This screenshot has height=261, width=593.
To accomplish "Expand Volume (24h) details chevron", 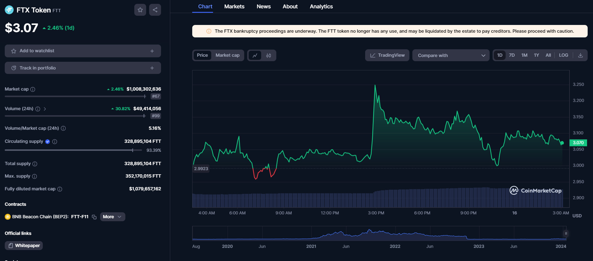I will pos(45,109).
